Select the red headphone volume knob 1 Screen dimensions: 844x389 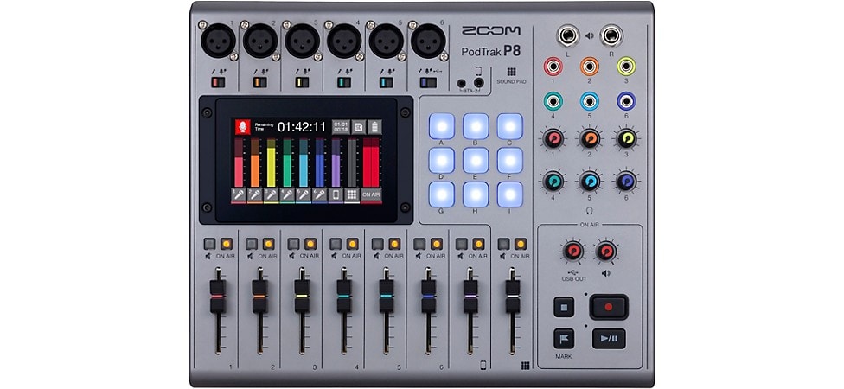553,139
